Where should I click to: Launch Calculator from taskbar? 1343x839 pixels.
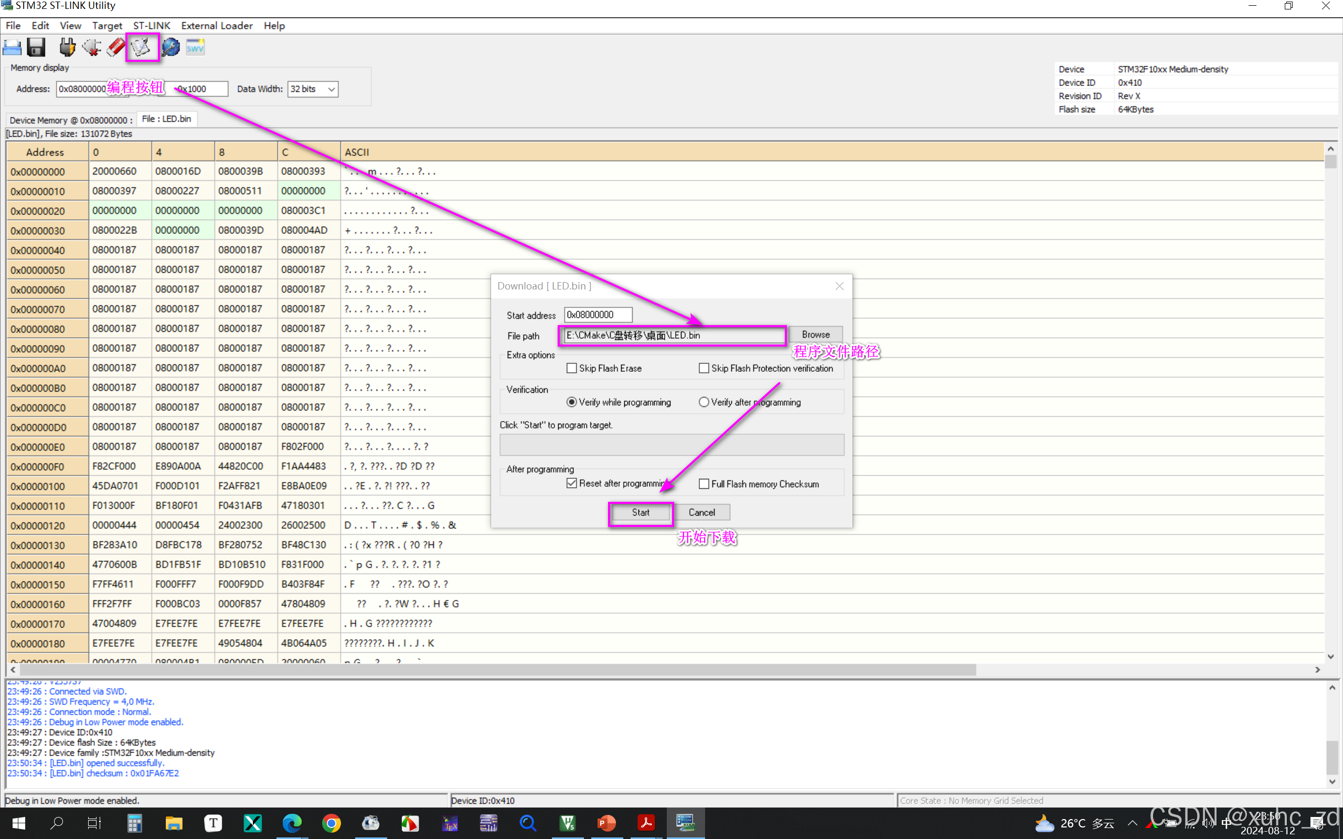pyautogui.click(x=134, y=823)
